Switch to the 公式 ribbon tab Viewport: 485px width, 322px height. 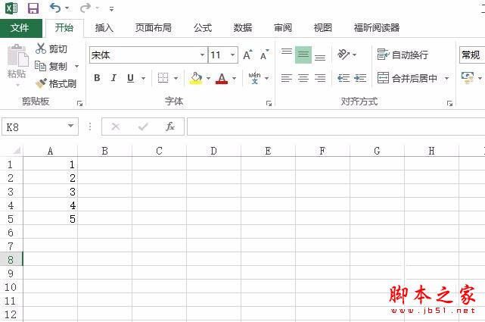pos(203,28)
